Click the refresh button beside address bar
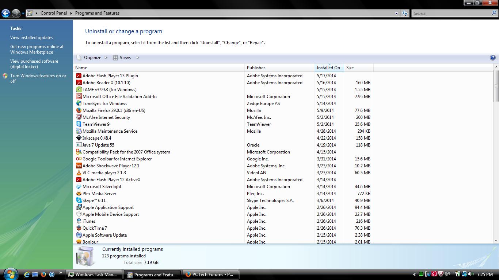This screenshot has width=499, height=280. (x=405, y=13)
